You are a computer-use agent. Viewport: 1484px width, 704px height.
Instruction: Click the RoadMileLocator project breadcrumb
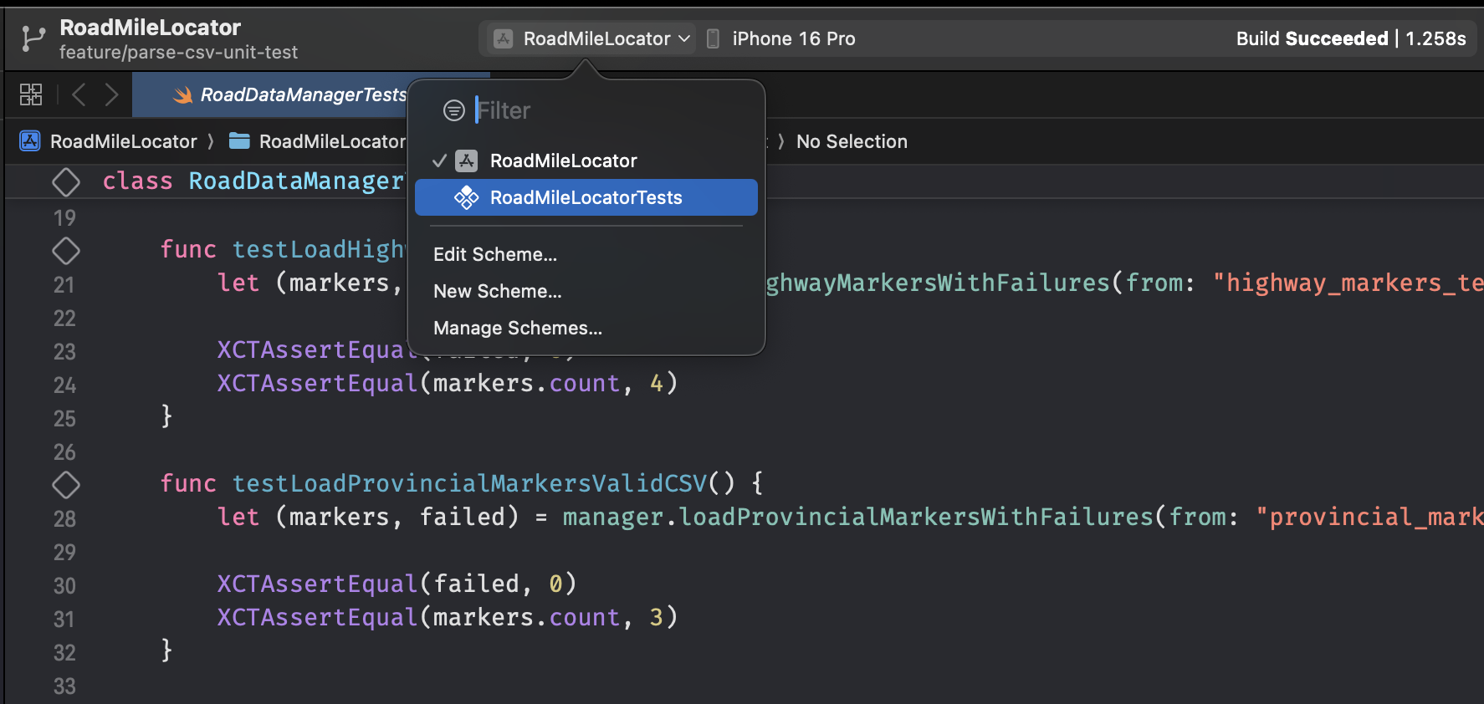(123, 141)
